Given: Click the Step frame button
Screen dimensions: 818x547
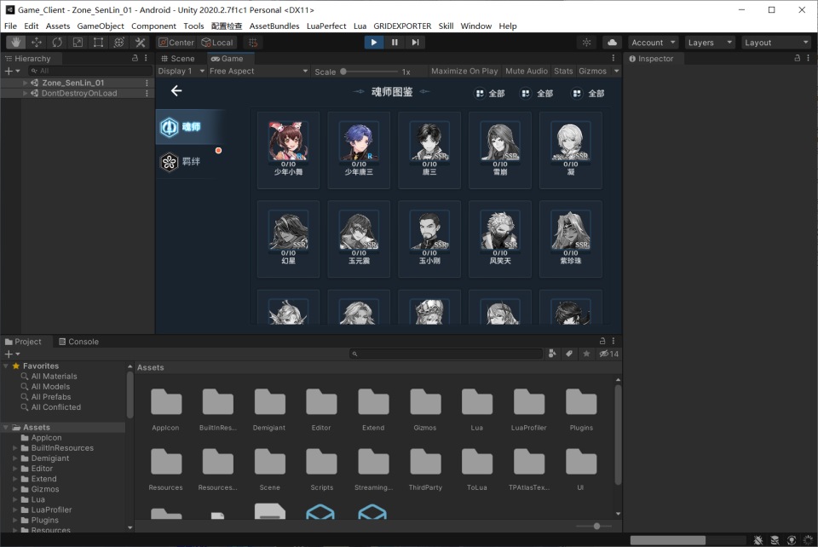Looking at the screenshot, I should pos(415,43).
